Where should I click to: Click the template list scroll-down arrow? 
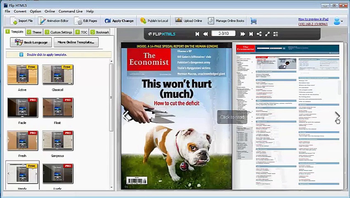(111, 188)
